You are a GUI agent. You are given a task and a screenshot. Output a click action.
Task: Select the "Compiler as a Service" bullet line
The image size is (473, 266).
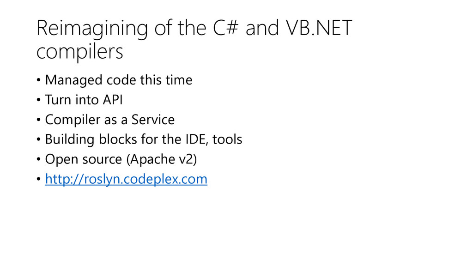110,120
